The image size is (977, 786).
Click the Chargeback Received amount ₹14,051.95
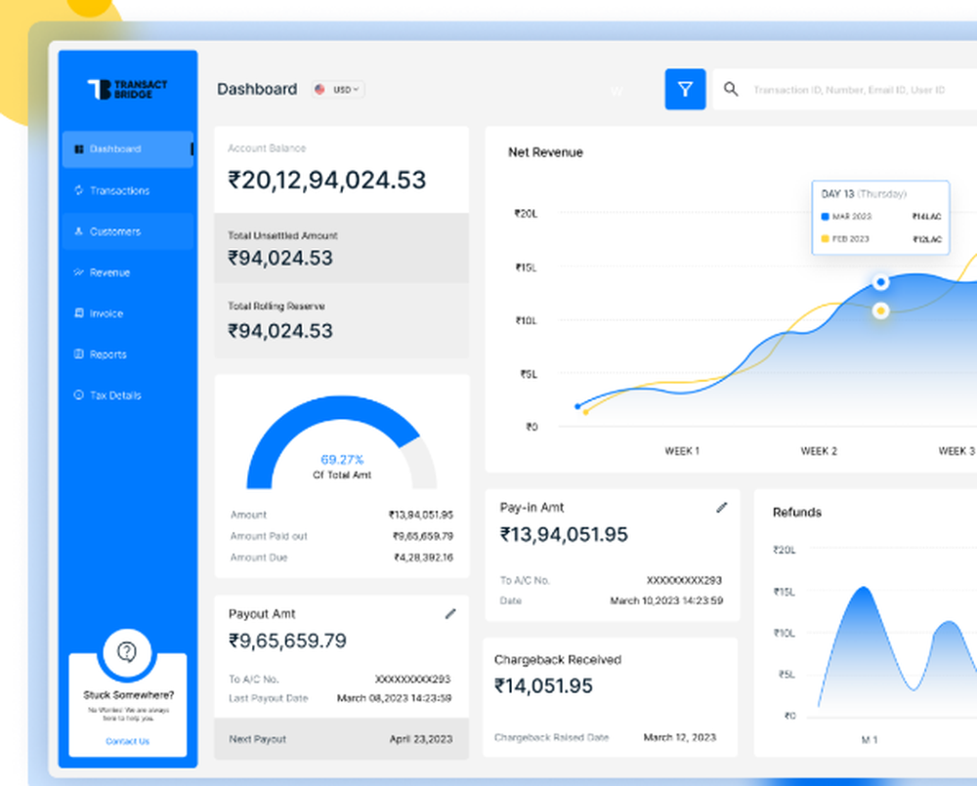[543, 685]
